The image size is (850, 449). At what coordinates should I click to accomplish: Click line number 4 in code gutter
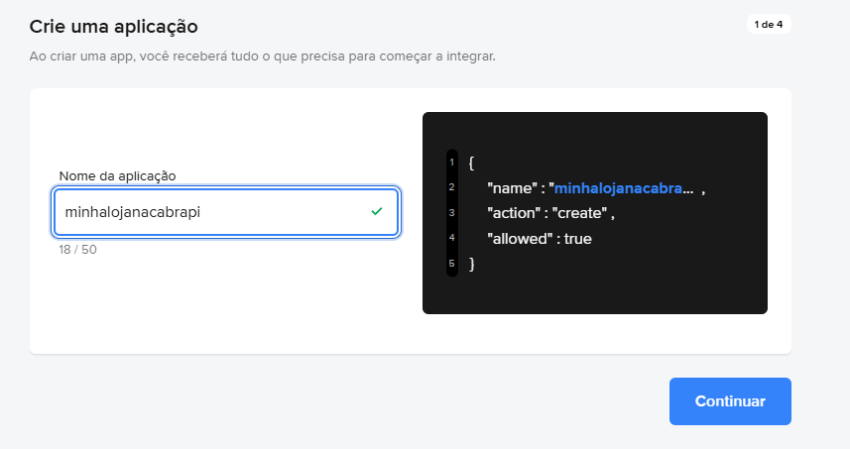[x=451, y=238]
